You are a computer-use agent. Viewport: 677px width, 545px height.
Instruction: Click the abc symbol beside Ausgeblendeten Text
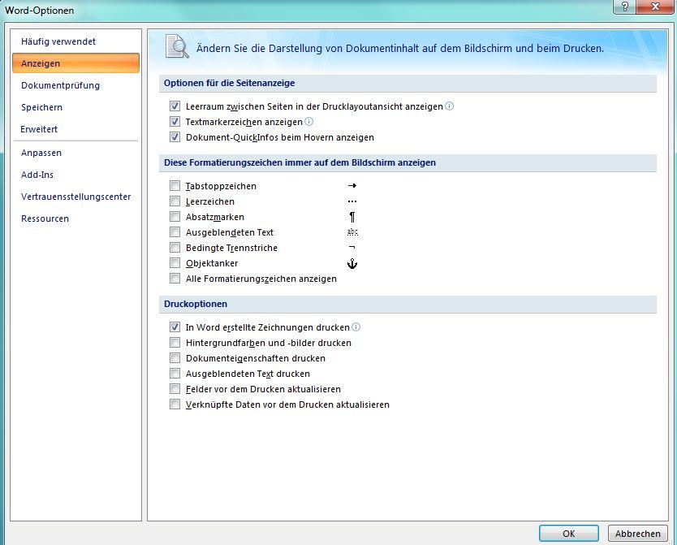[353, 232]
